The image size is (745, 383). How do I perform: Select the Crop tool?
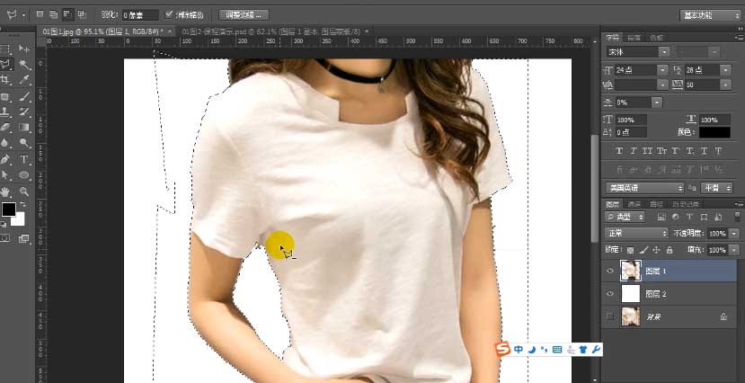[x=5, y=81]
